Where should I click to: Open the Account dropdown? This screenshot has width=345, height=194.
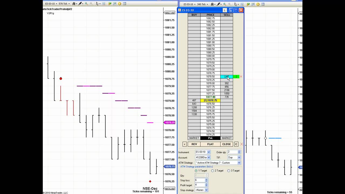point(209,157)
